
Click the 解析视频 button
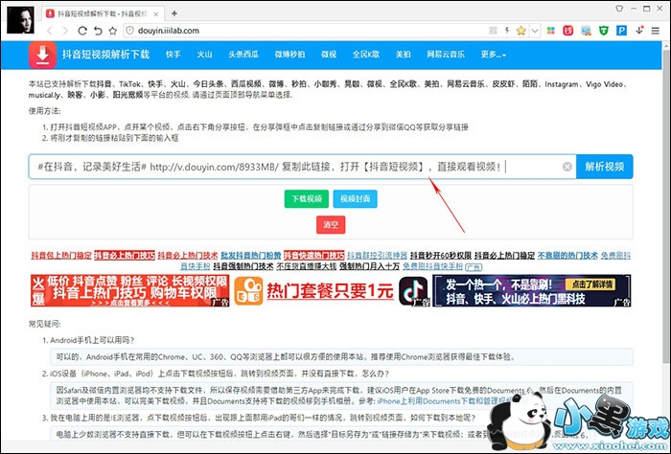604,167
